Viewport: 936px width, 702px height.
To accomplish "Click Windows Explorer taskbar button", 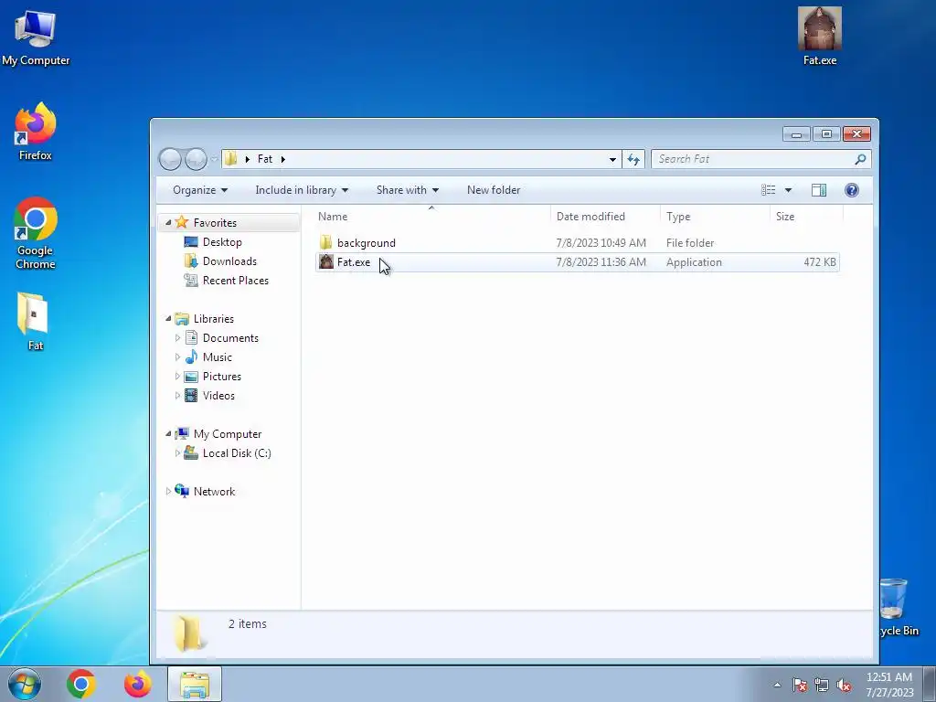I will pos(195,684).
